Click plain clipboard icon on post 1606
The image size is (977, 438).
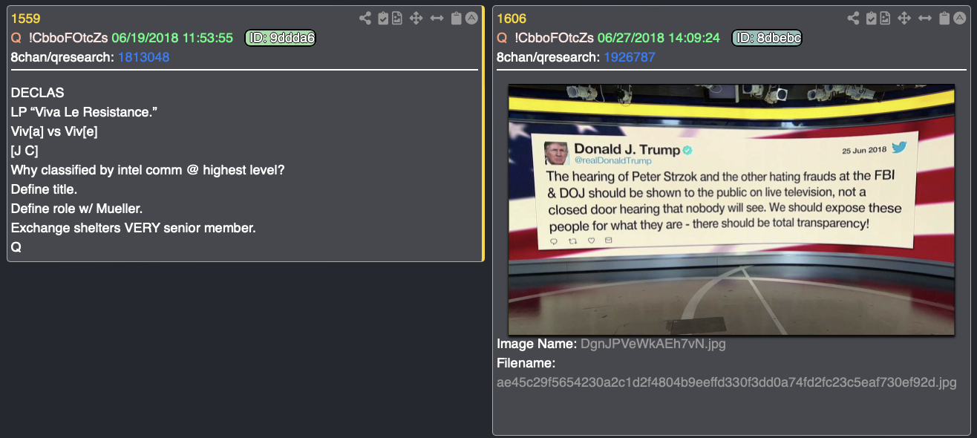tap(944, 19)
